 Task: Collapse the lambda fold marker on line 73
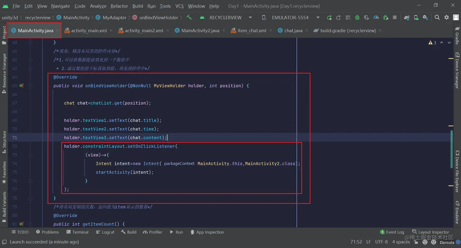[x=30, y=155]
